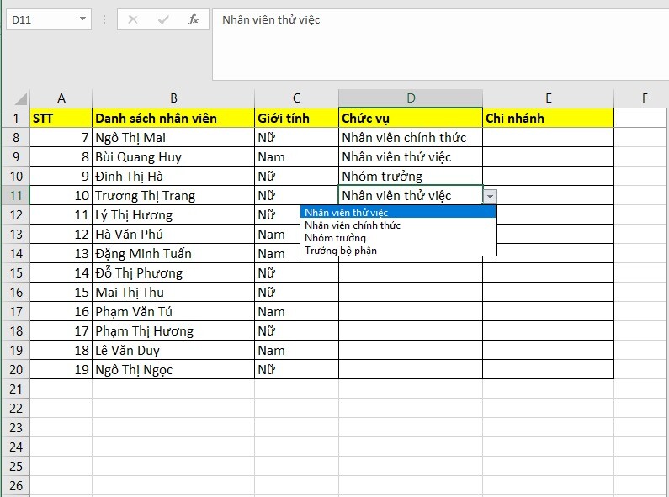
Task: Select column D header
Action: [x=411, y=98]
